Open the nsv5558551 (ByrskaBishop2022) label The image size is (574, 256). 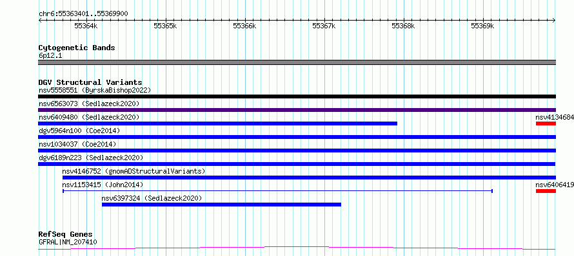95,90
